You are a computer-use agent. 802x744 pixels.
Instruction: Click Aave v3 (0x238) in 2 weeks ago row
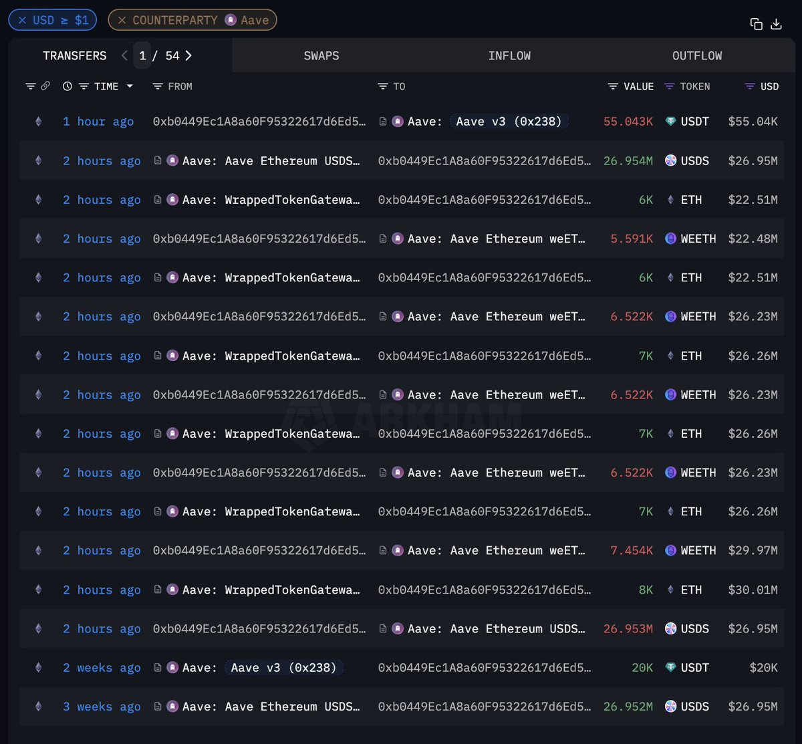pos(283,668)
